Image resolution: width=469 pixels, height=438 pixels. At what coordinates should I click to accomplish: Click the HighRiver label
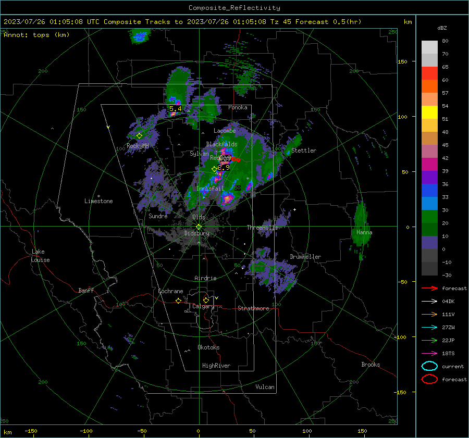point(216,366)
